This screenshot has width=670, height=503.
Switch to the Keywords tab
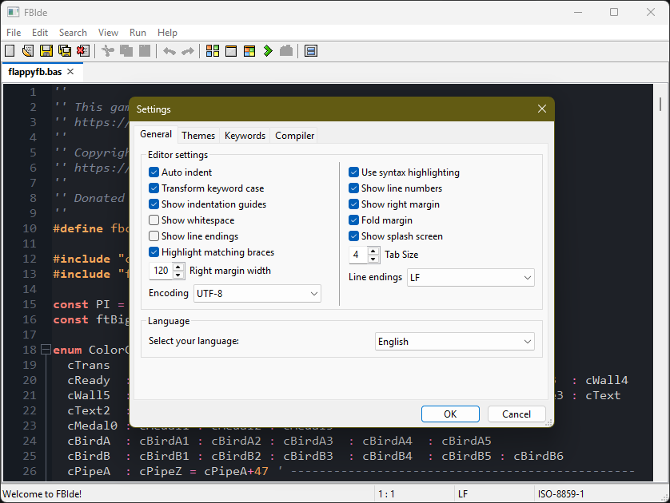point(245,135)
